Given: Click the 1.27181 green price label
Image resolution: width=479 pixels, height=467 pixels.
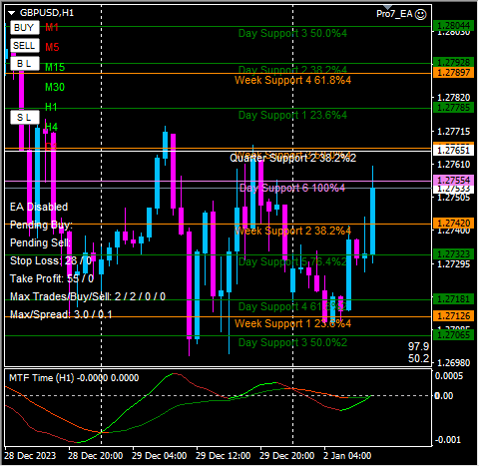Looking at the screenshot, I should tap(454, 299).
